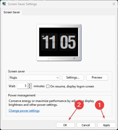Increase wait time with up arrow
Screen dimensions: 118x130
click(30, 85)
